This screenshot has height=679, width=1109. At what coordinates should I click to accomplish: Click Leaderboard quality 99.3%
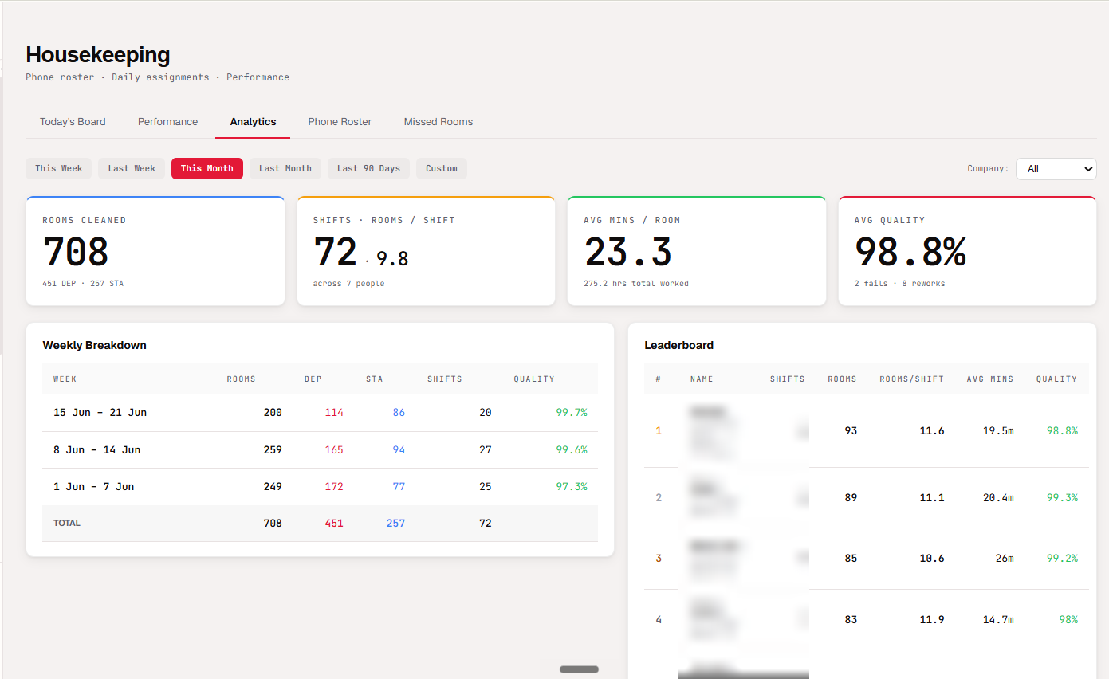(x=1062, y=498)
